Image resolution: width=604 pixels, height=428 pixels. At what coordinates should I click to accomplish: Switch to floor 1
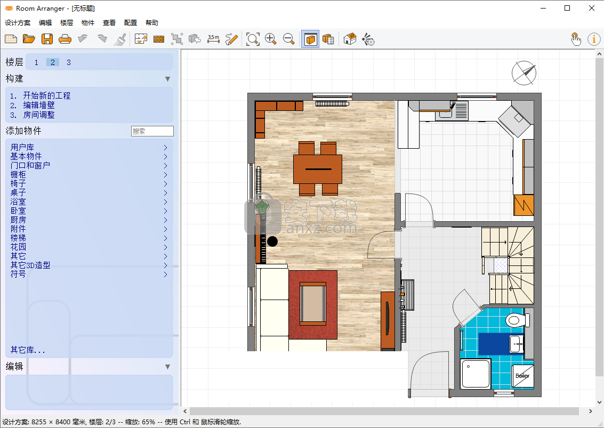click(36, 62)
